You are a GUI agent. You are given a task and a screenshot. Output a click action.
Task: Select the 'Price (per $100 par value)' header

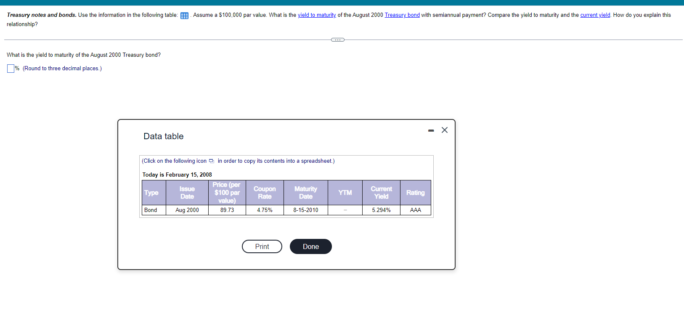pyautogui.click(x=227, y=193)
